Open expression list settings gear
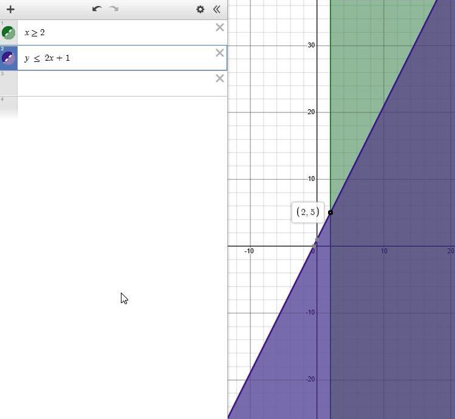455x419 pixels. (200, 9)
